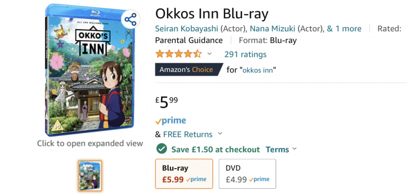Select the Blu-ray format option

pos(184,174)
